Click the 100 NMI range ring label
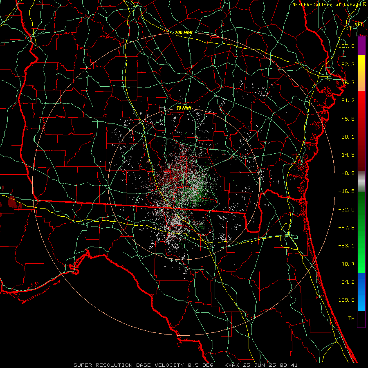This screenshot has width=368, height=368. coord(184,32)
